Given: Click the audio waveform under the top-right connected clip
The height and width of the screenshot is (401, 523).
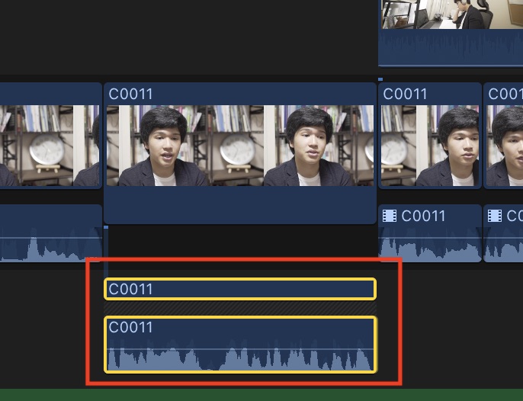Looking at the screenshot, I should [x=451, y=47].
